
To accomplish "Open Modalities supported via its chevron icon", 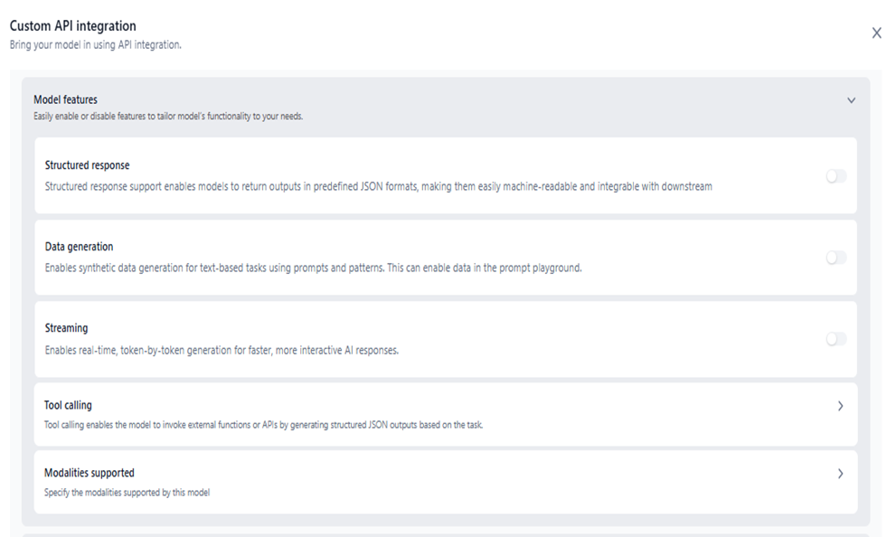I will coord(840,473).
